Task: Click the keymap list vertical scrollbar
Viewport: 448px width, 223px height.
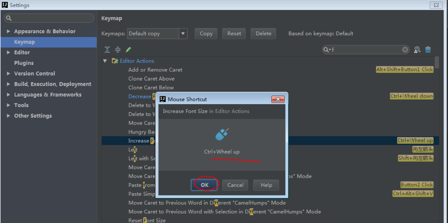Action: (x=437, y=63)
